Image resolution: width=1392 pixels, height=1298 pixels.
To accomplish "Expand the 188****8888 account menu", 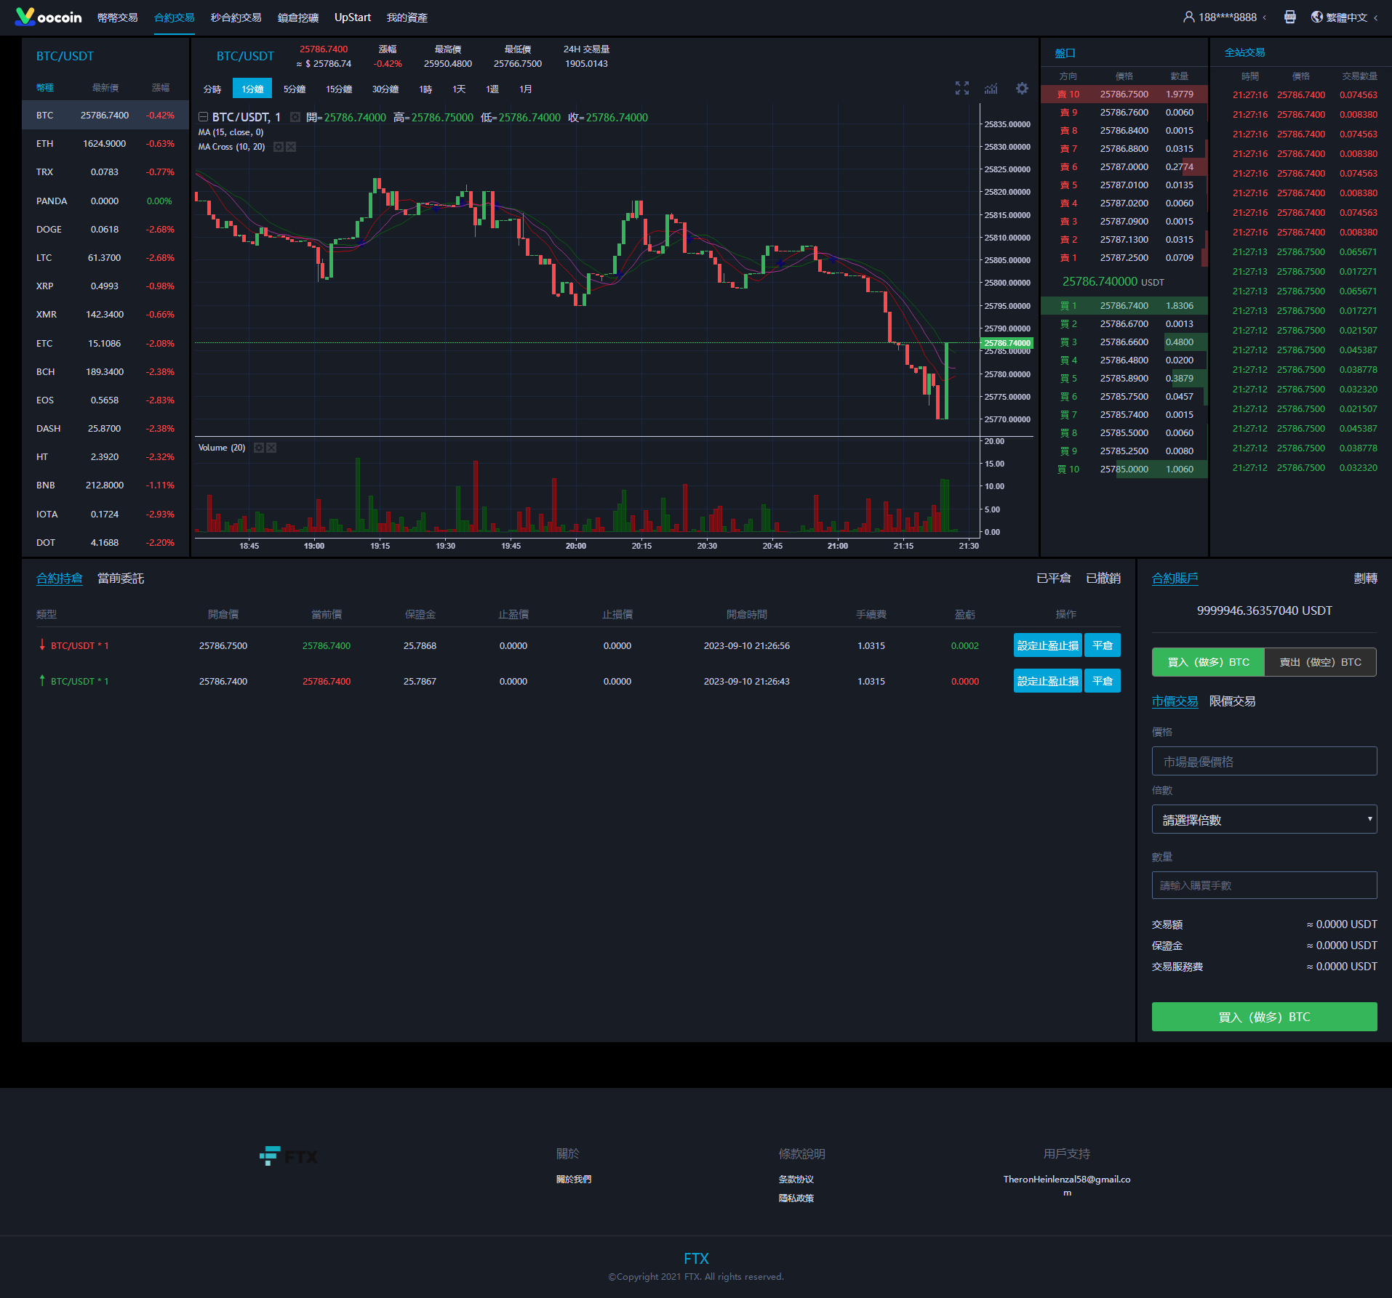I will pyautogui.click(x=1265, y=17).
